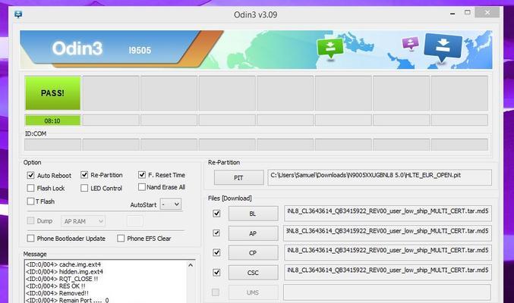Screen dimensions: 514x303
Task: Click the small empty box beside AP RAM
Action: click(135, 221)
